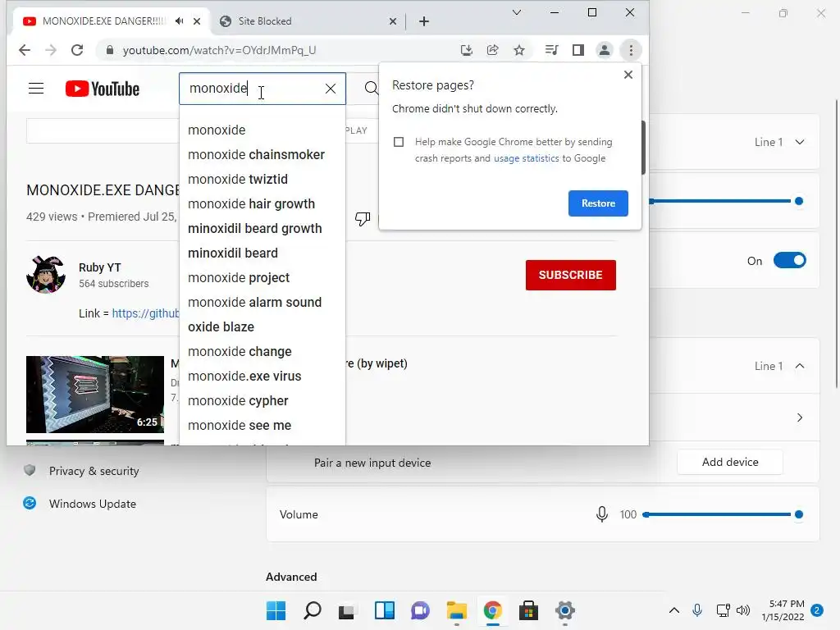
Task: Open Windows Update in Settings
Action: pos(92,504)
